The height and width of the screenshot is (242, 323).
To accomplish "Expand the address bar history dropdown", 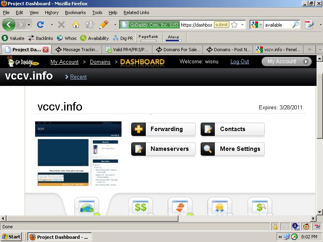I will [x=243, y=25].
